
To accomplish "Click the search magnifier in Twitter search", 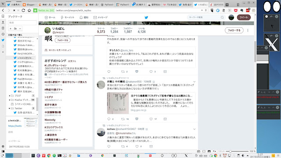I will click(x=222, y=18).
